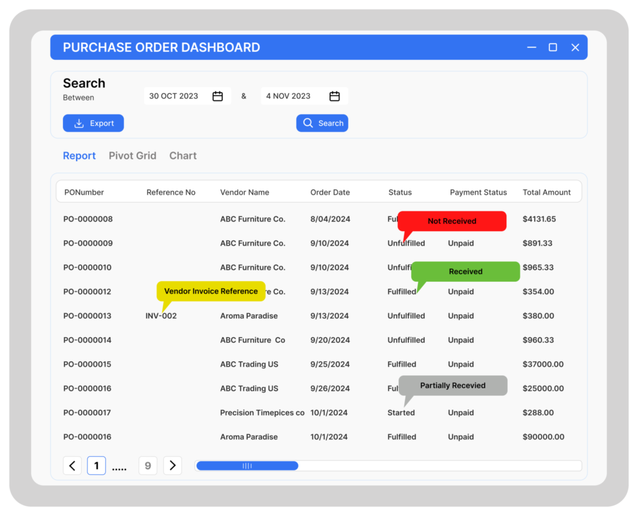Sort by PONumber column header
This screenshot has height=516, width=638.
click(84, 192)
